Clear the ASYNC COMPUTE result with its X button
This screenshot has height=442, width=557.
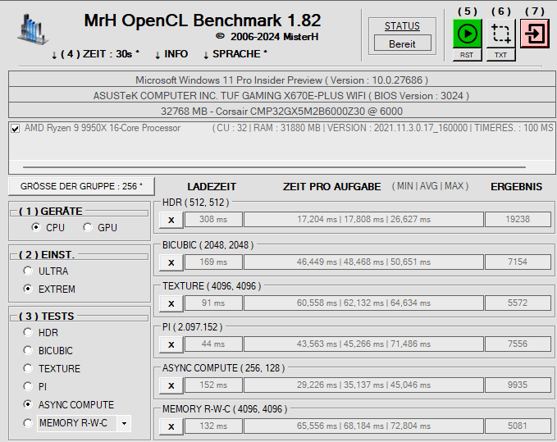click(171, 385)
